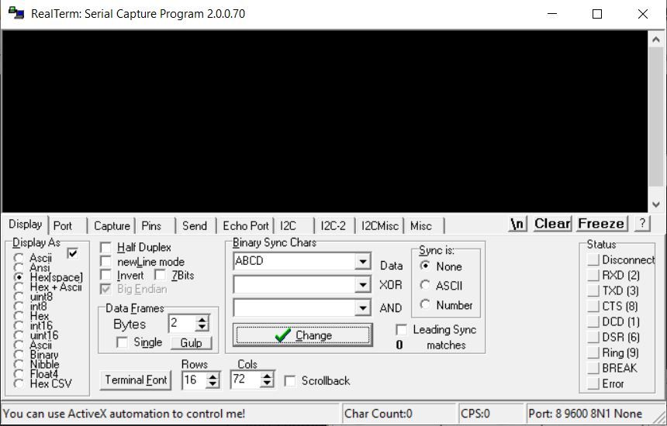Image resolution: width=667 pixels, height=426 pixels.
Task: Increase the Cols value
Action: coord(267,376)
